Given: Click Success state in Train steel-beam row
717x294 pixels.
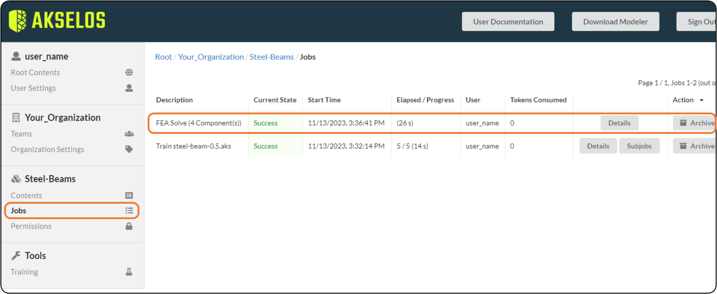Looking at the screenshot, I should 266,146.
